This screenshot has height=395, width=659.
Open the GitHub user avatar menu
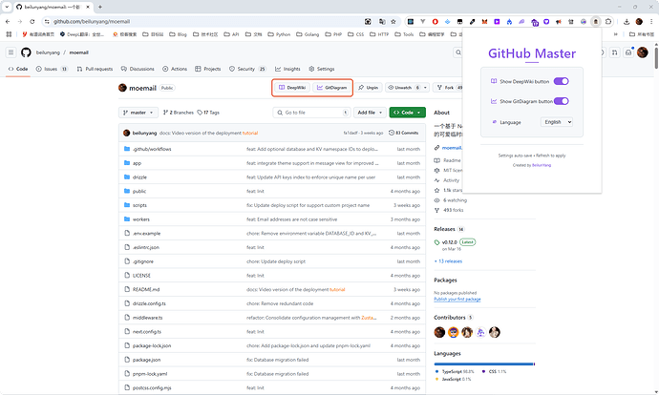pyautogui.click(x=642, y=52)
